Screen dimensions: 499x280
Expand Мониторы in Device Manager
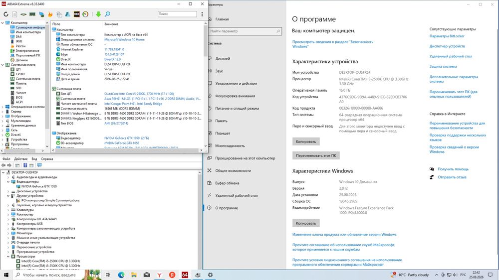click(8, 233)
